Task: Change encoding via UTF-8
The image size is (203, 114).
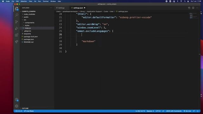Action: point(158,111)
